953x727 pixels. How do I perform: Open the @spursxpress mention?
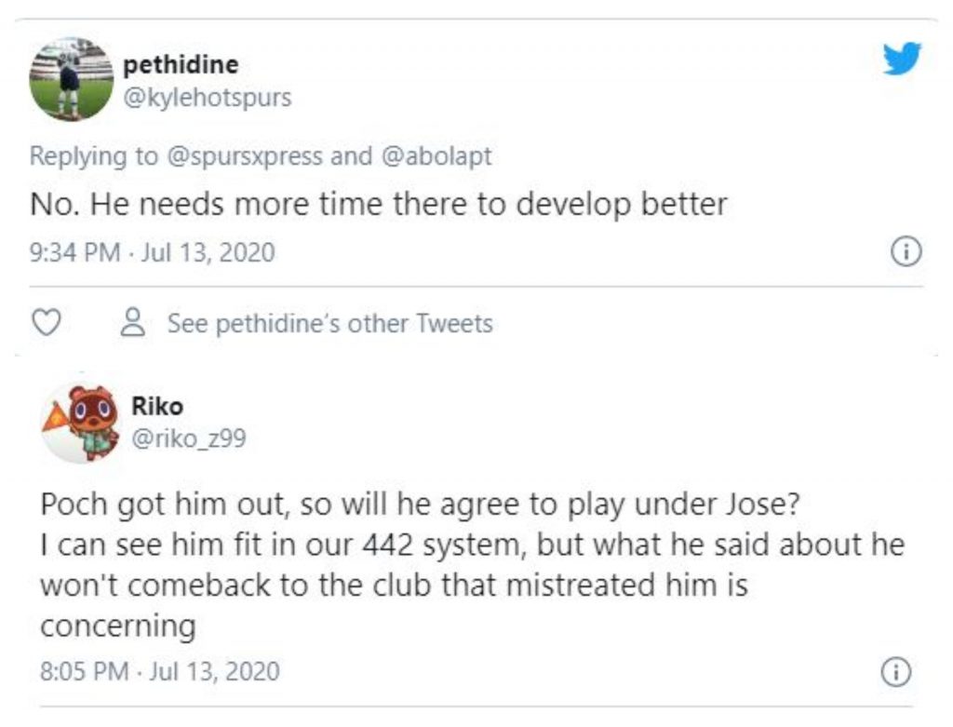click(245, 156)
